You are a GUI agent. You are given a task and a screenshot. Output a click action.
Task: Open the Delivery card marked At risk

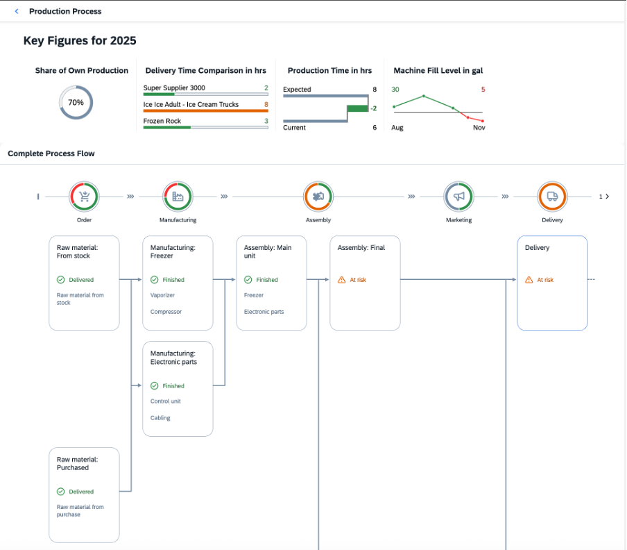[552, 283]
